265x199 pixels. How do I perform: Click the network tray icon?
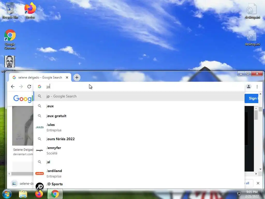pyautogui.click(x=239, y=194)
